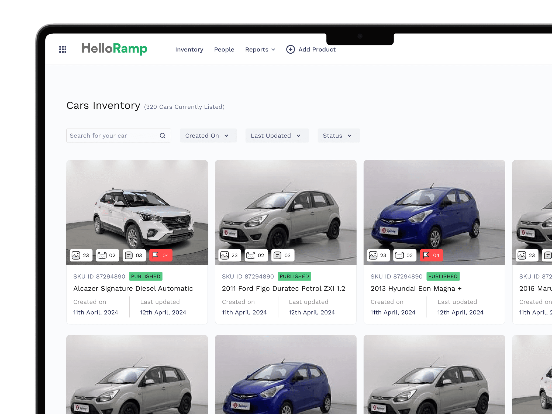552x414 pixels.
Task: Open the Created On filter dropdown
Action: (208, 136)
